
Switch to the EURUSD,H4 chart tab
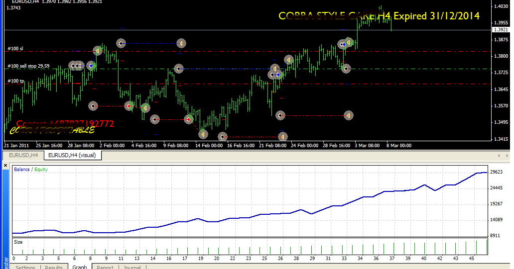[x=23, y=155]
